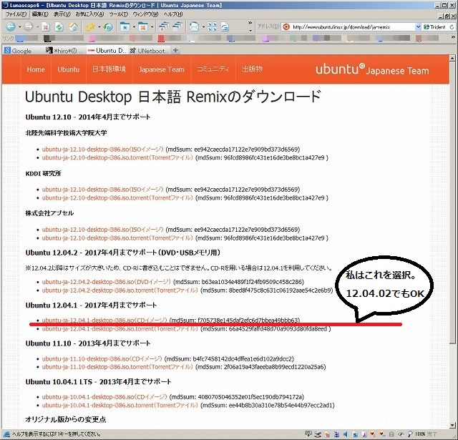This screenshot has width=458, height=440.
Task: Click the green history/restore arrow icon
Action: pos(108,27)
